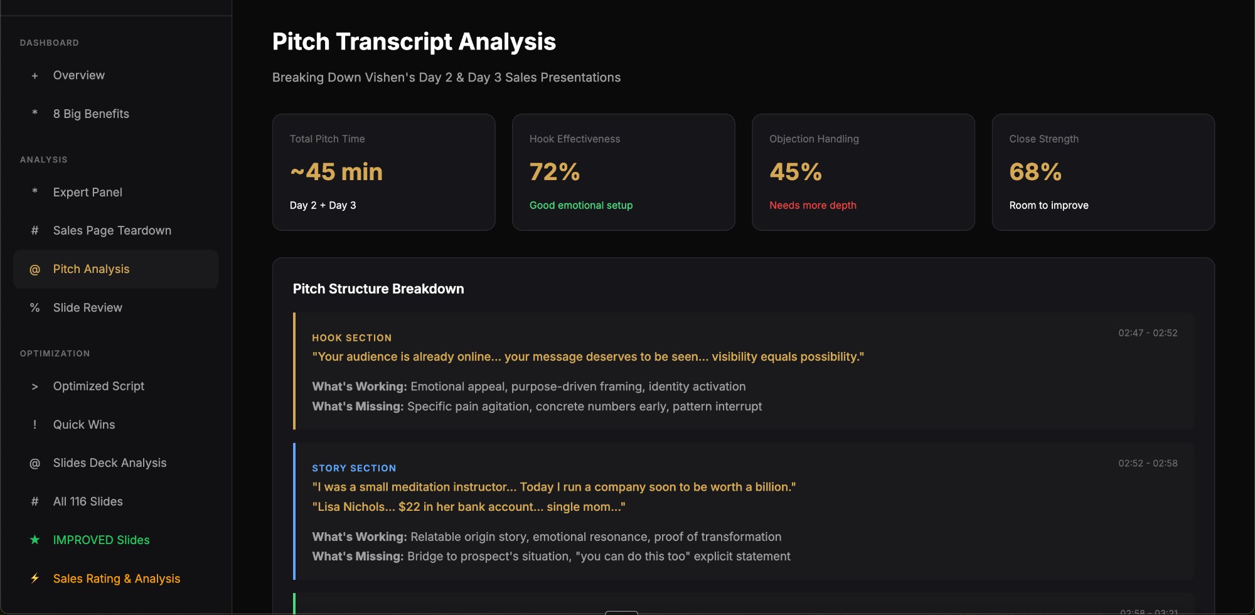1255x615 pixels.
Task: Click the Total Pitch Time card
Action: click(383, 172)
